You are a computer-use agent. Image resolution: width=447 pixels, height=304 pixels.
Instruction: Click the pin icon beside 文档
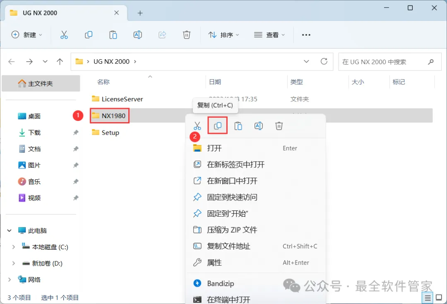coord(76,149)
